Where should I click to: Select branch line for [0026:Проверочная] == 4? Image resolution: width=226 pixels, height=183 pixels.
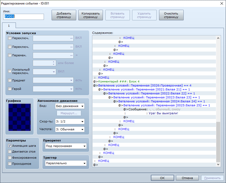click(154, 85)
